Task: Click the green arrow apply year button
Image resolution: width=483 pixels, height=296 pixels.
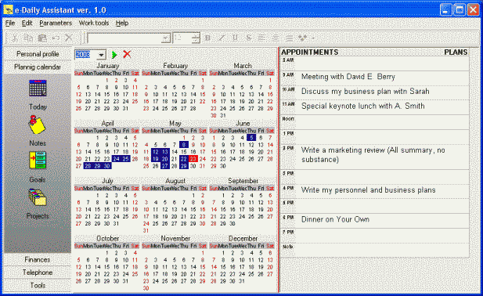Action: [x=114, y=55]
